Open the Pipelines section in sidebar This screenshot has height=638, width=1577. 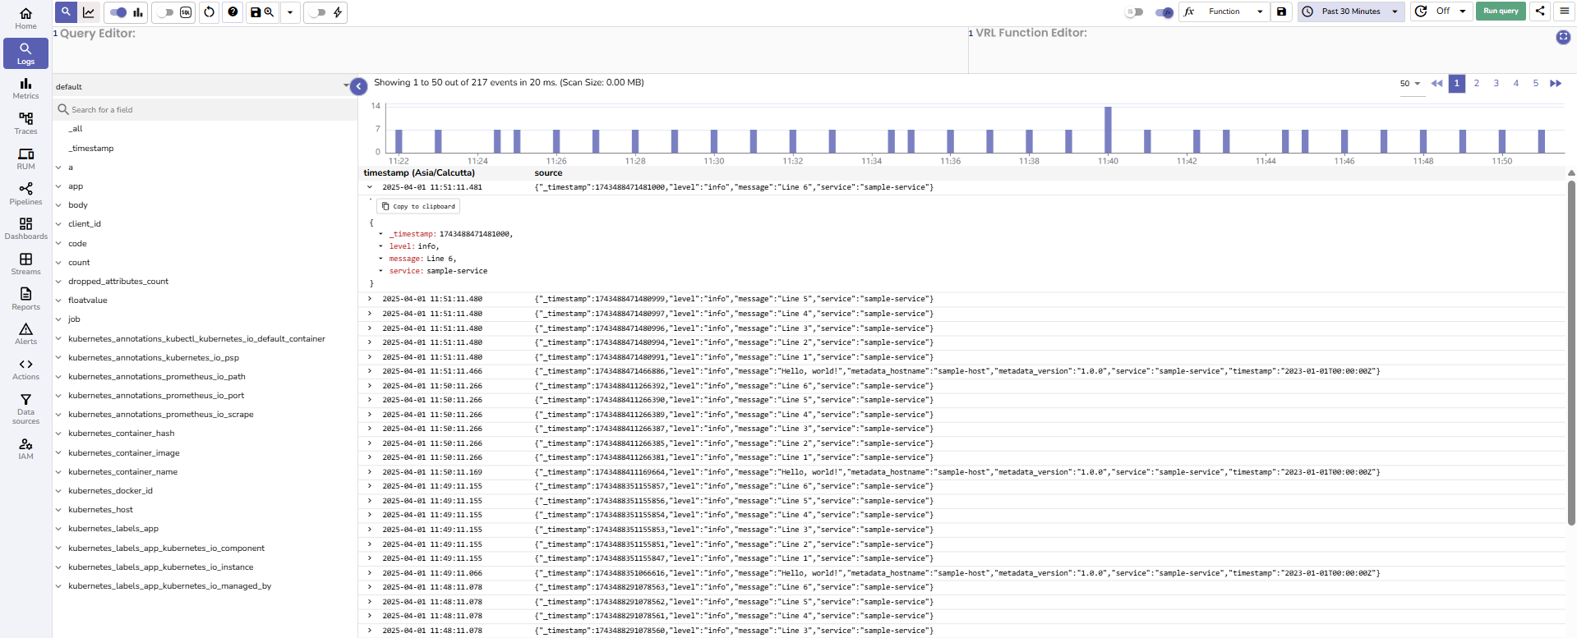pos(25,194)
